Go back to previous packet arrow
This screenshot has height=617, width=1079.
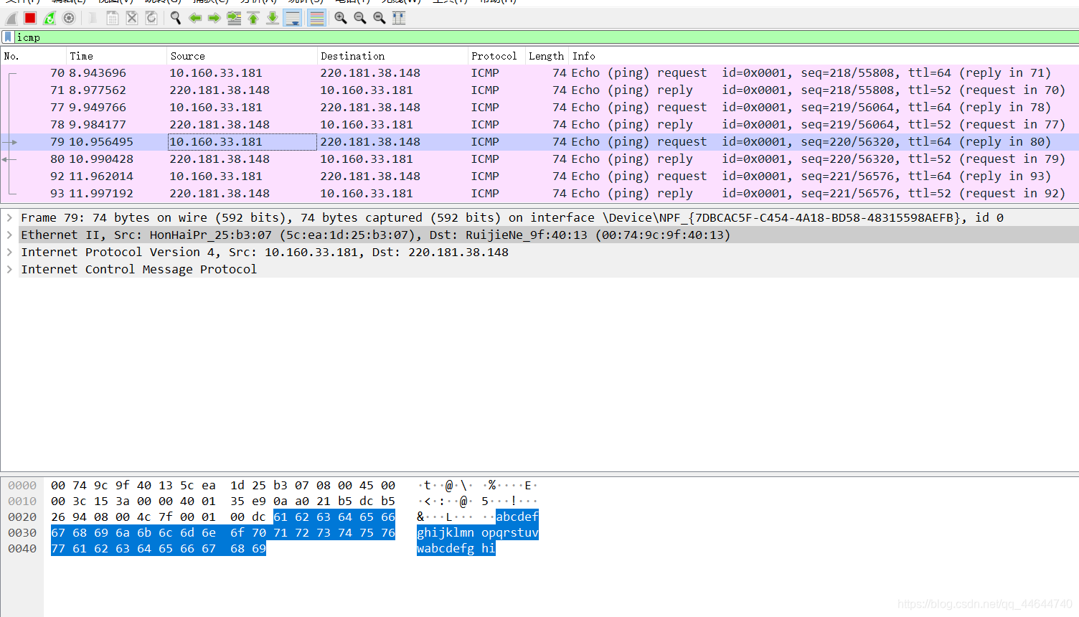click(195, 18)
